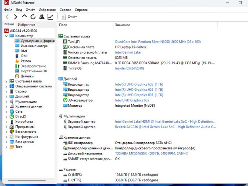Open QuadCore Intel Pentium Silver N5000 link

click(158, 42)
